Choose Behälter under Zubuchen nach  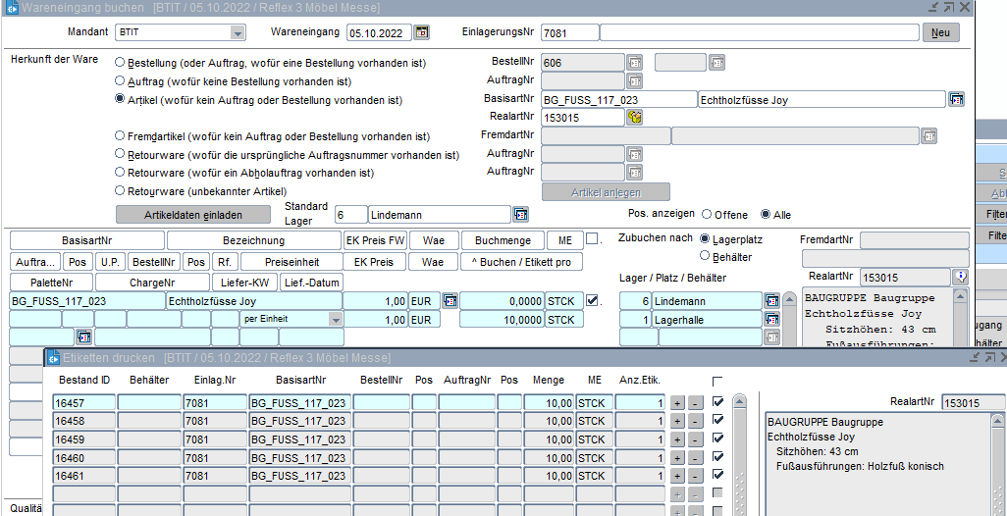pyautogui.click(x=705, y=256)
